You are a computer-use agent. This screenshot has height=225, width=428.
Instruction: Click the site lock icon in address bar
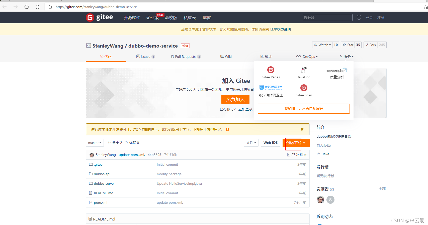pyautogui.click(x=50, y=7)
